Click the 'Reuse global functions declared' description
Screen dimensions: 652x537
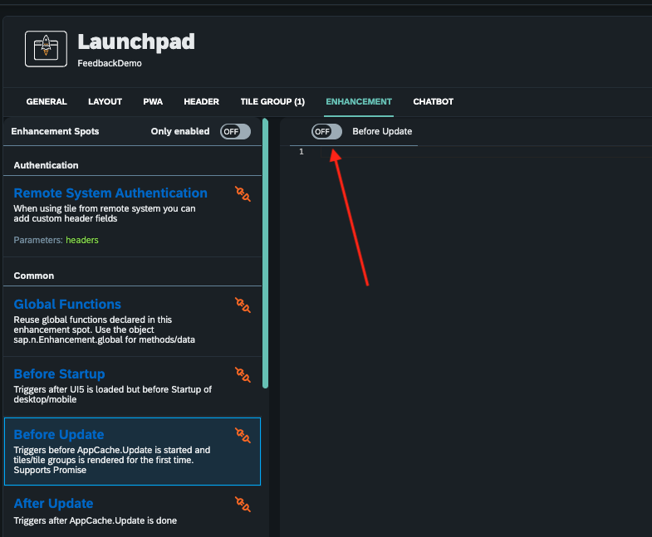point(105,330)
